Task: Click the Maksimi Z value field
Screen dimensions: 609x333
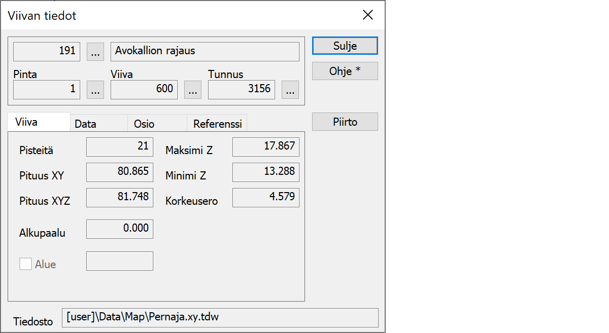Action: click(x=266, y=147)
